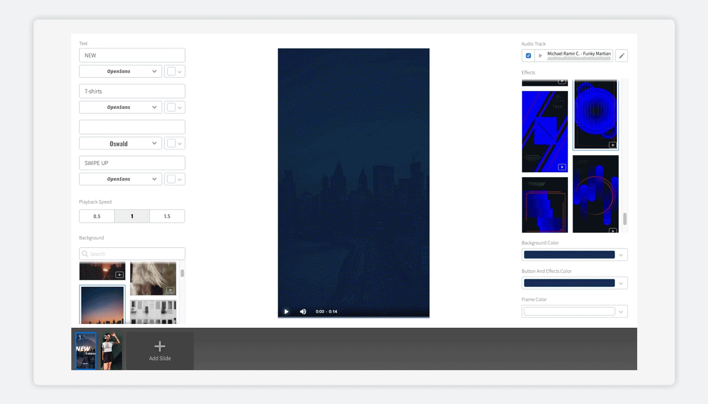Open color swatch for T-shirts text
The width and height of the screenshot is (708, 404).
[x=174, y=108]
